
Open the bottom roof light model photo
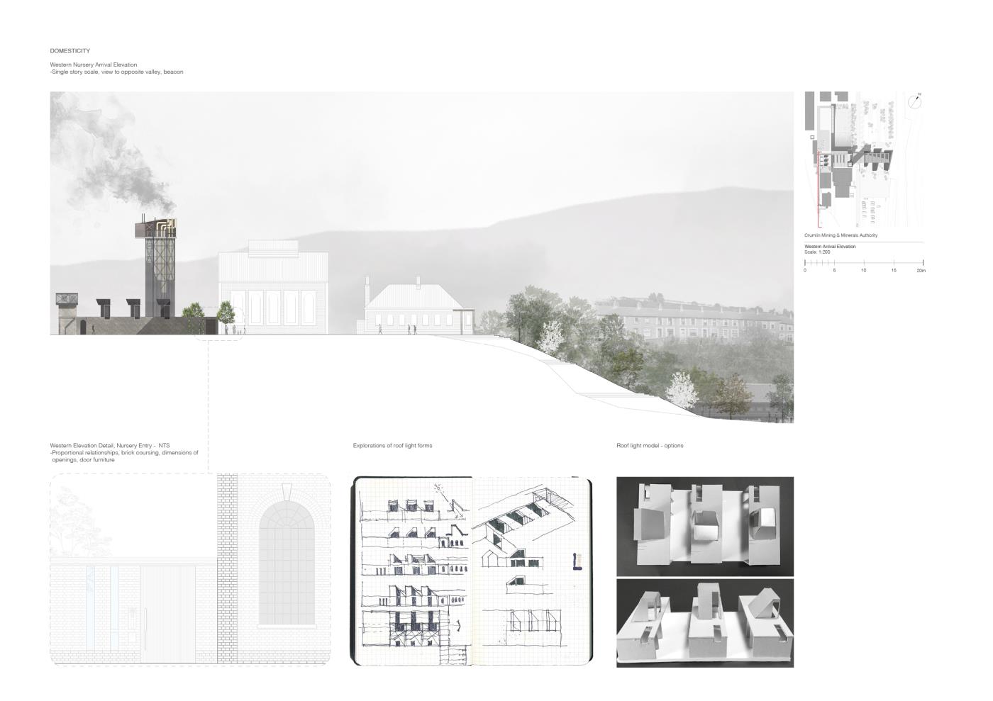click(704, 622)
